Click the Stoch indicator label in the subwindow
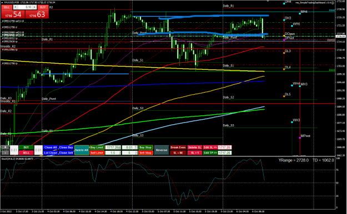 [x=17, y=159]
